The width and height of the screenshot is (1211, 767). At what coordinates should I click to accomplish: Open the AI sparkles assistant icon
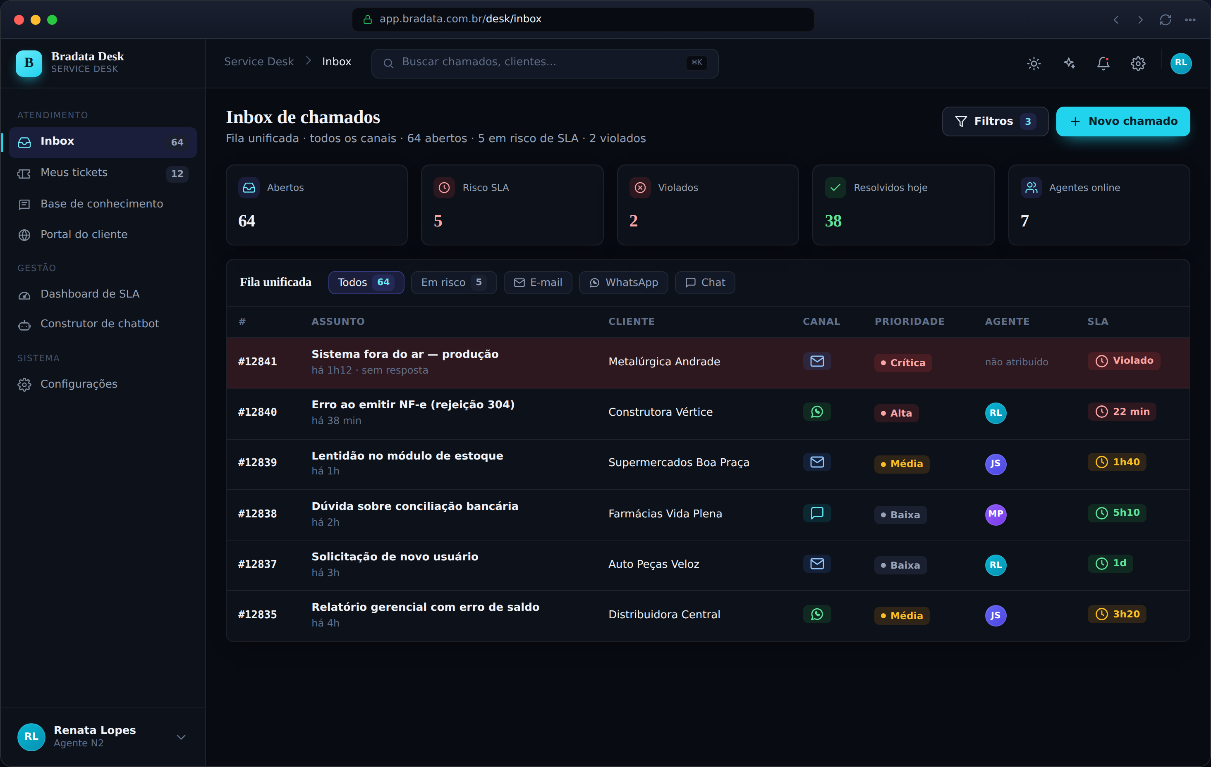[x=1069, y=63]
